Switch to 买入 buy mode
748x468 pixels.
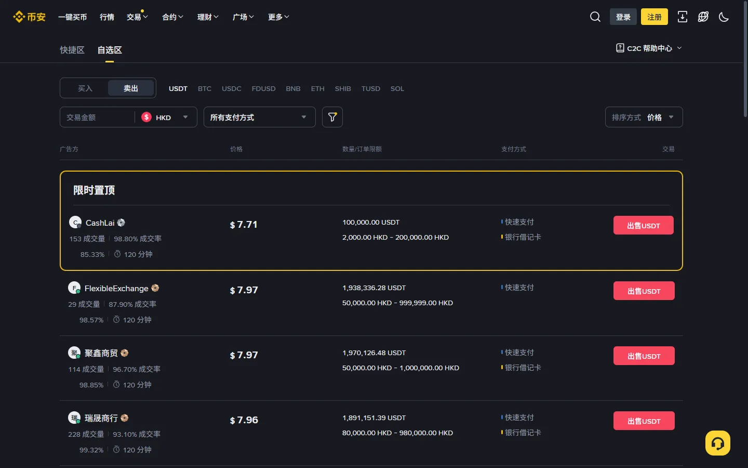tap(85, 88)
